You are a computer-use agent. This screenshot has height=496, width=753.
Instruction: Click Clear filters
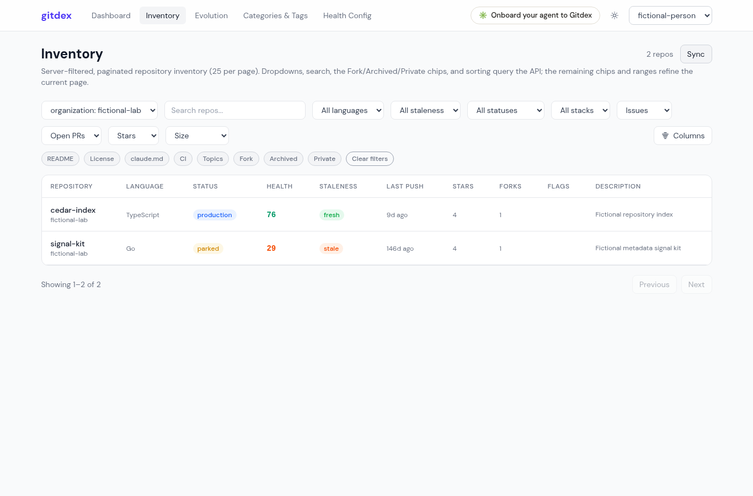[x=370, y=159]
